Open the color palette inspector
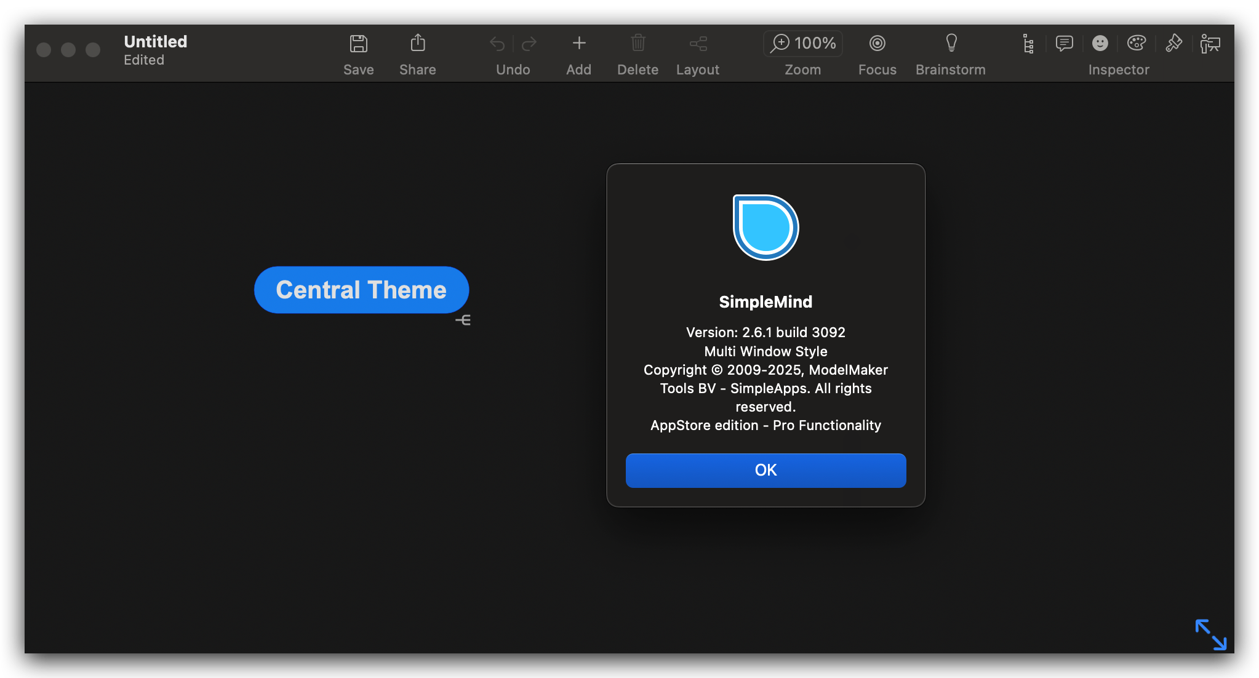The width and height of the screenshot is (1259, 678). pyautogui.click(x=1136, y=43)
